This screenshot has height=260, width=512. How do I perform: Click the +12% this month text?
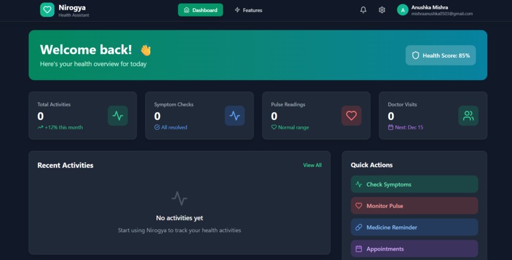coord(64,127)
